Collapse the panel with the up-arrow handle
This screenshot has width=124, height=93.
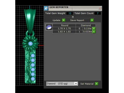click(x=73, y=17)
